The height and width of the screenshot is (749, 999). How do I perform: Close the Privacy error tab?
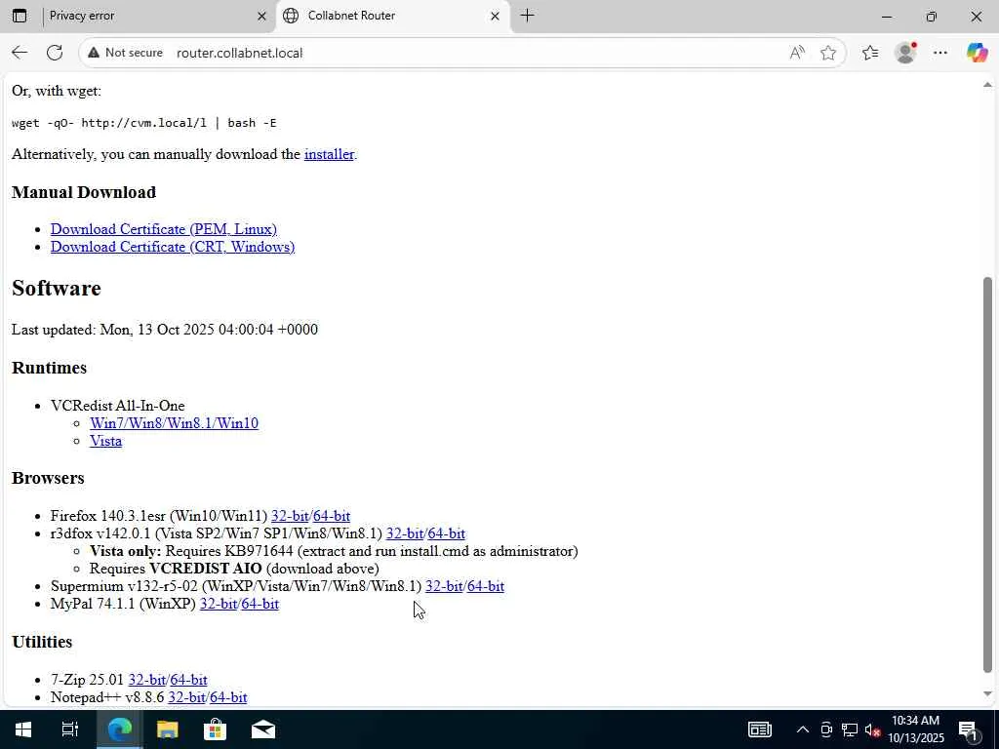pos(261,16)
